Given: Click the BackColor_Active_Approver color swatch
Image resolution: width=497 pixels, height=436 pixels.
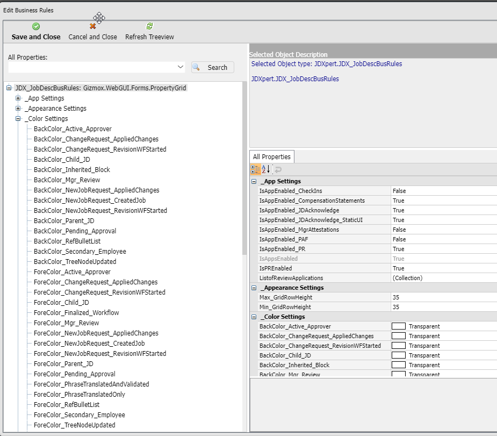Looking at the screenshot, I should click(x=398, y=326).
